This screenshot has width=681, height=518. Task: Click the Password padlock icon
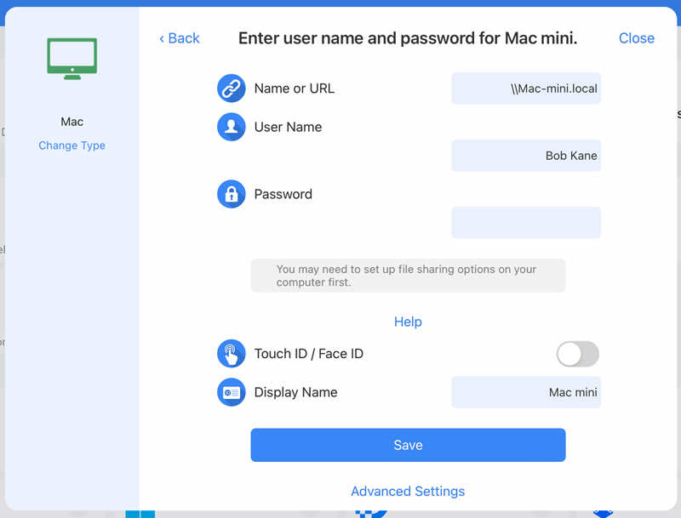pyautogui.click(x=231, y=194)
